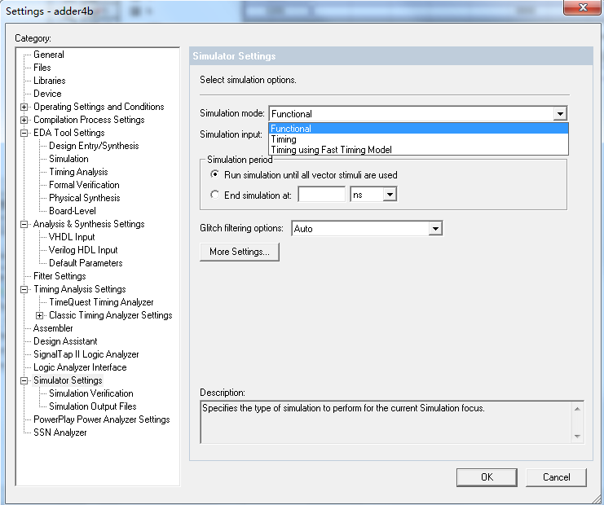Collapse the Timing Analysis Settings node
This screenshot has height=505, width=604.
coord(24,289)
